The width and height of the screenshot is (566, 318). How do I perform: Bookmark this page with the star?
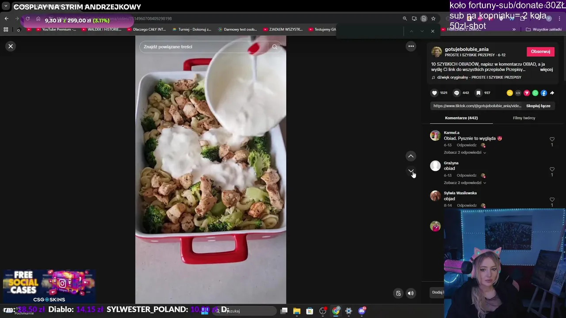433,19
